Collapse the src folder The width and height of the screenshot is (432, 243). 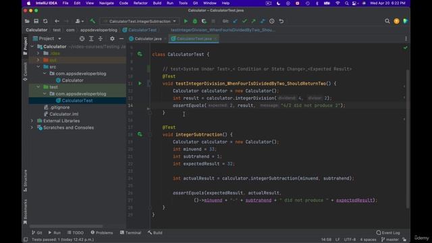(38, 67)
